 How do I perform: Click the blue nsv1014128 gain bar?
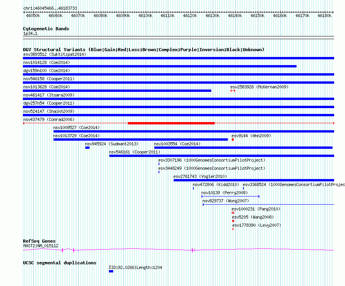pos(160,66)
